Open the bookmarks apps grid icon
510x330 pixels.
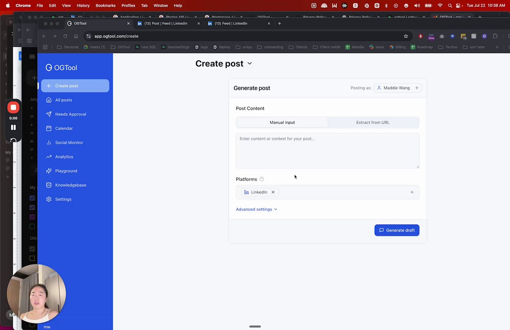pyautogui.click(x=45, y=47)
